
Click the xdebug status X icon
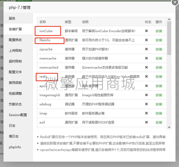[x=146, y=104]
